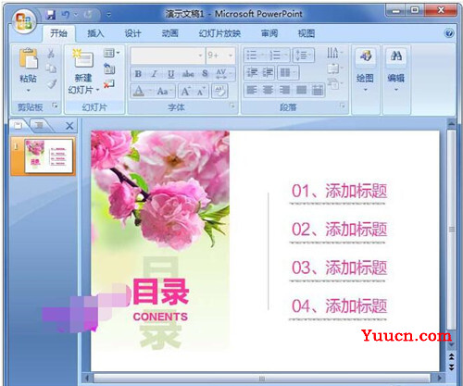Justify the text
The image size is (463, 386).
pyautogui.click(x=301, y=90)
